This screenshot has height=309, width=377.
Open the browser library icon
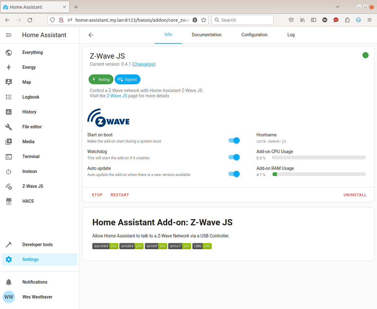(x=302, y=20)
